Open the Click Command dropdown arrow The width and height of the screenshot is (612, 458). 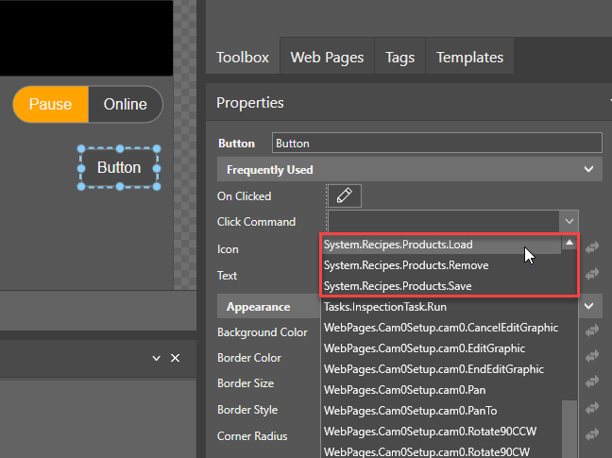point(569,221)
